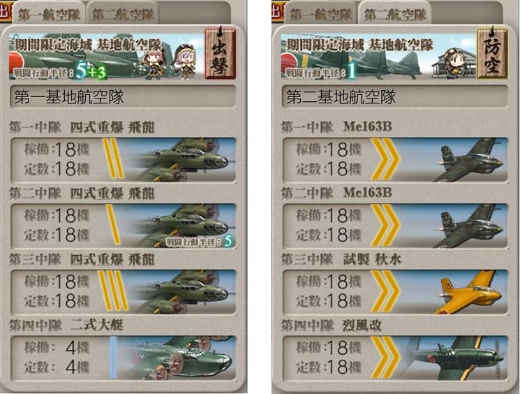520x394 pixels.
Task: Select the orange 試製 秋水 aircraft image
Action: (468, 292)
